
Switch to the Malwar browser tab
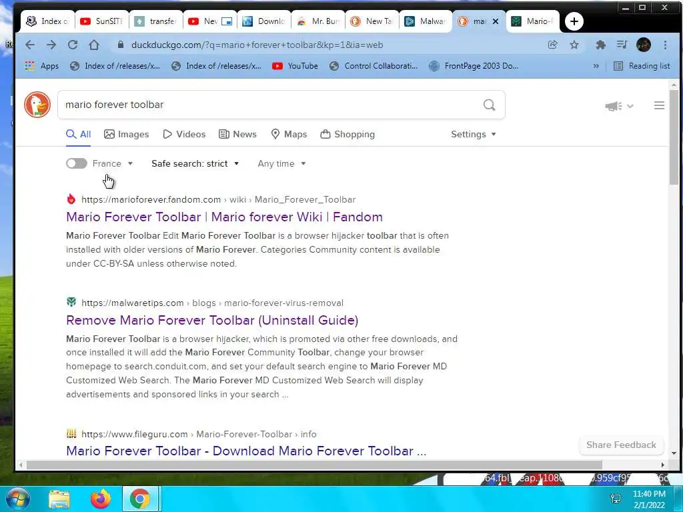tap(426, 21)
